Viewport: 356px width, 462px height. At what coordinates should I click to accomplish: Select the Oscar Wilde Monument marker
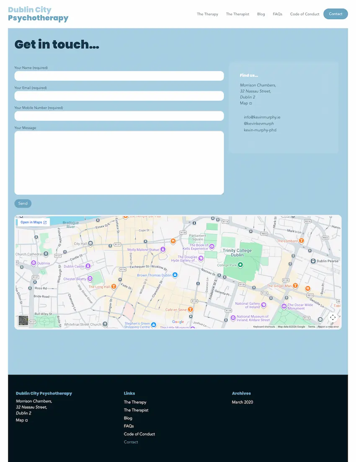[x=284, y=306]
